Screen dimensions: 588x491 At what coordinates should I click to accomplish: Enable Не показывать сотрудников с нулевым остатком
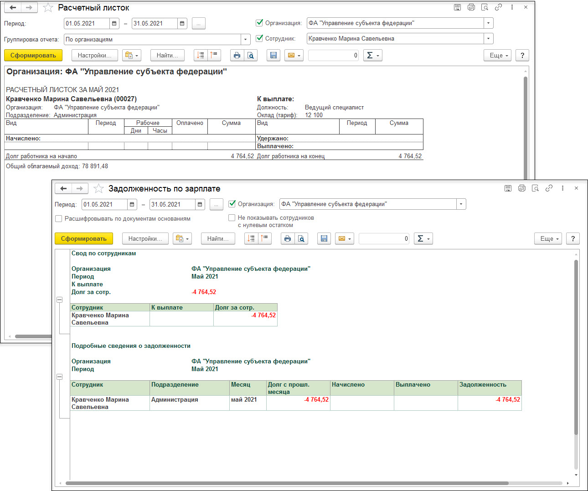click(232, 217)
